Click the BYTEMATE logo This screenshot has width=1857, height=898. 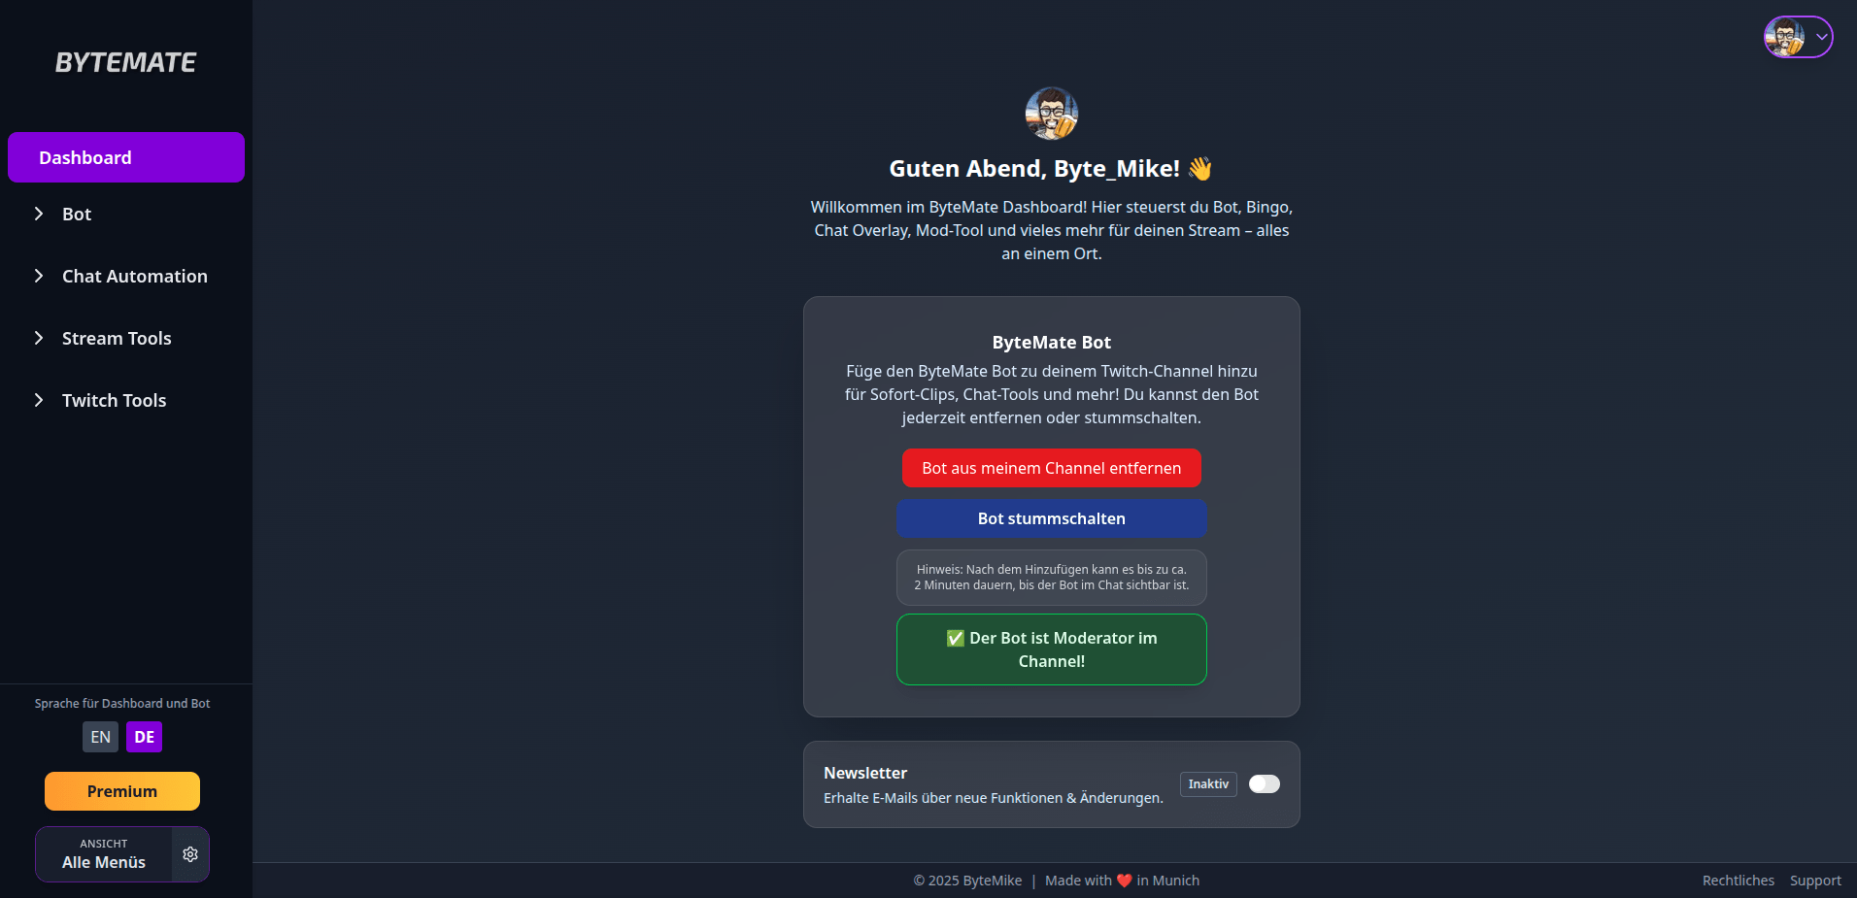click(x=124, y=62)
